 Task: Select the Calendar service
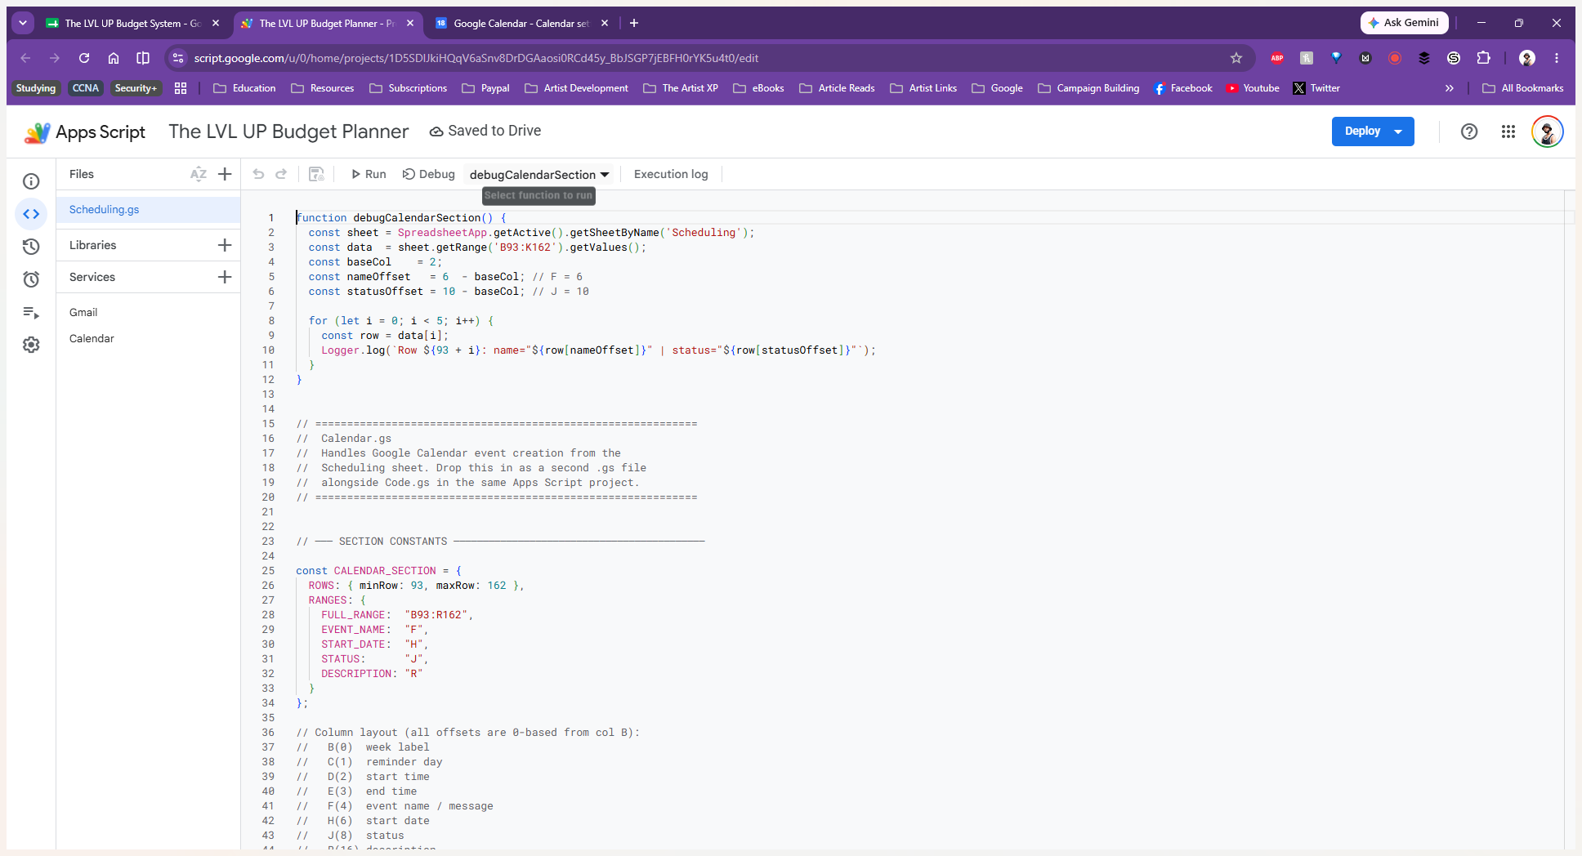(x=92, y=338)
